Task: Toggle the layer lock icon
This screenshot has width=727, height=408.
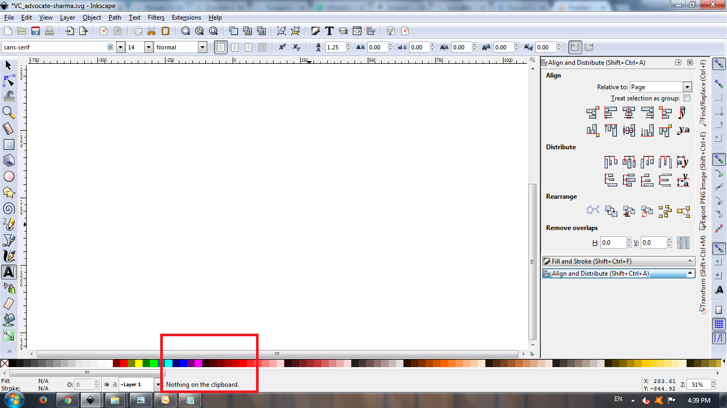Action: coord(114,384)
